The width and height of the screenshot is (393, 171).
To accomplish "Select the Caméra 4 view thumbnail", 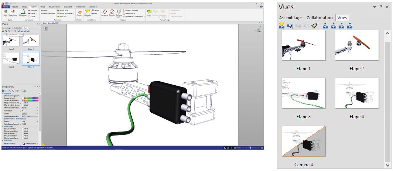I will pyautogui.click(x=304, y=141).
